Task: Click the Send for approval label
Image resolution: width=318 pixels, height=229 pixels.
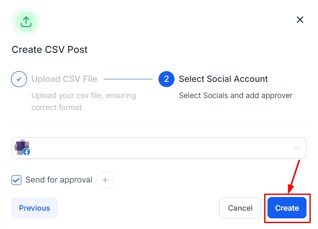Action: coord(59,180)
